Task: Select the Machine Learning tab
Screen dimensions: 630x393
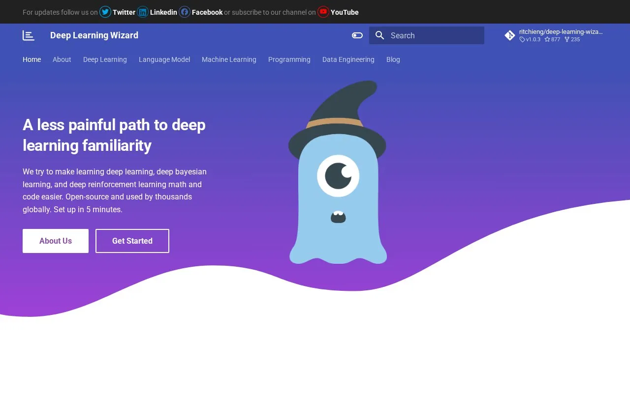Action: pyautogui.click(x=229, y=59)
